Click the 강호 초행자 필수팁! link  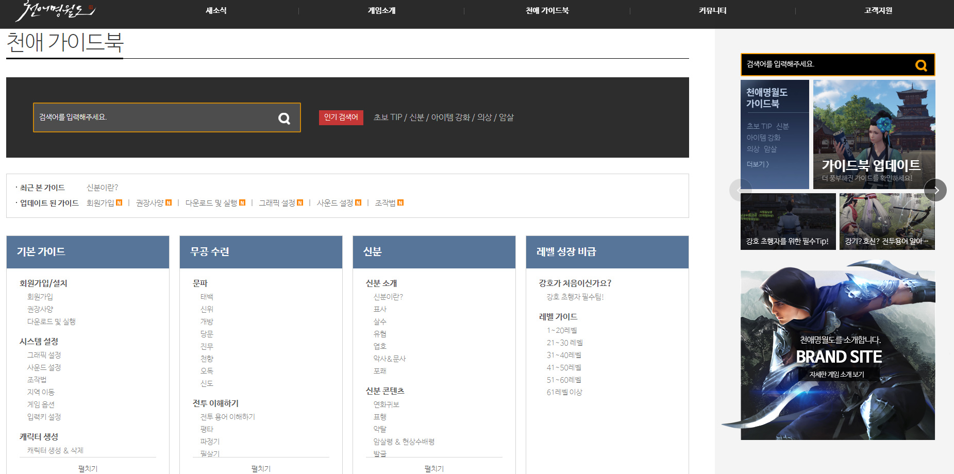(x=575, y=297)
